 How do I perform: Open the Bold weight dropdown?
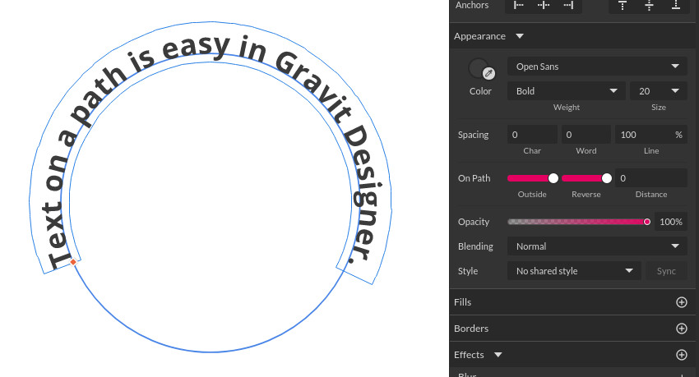coord(566,91)
